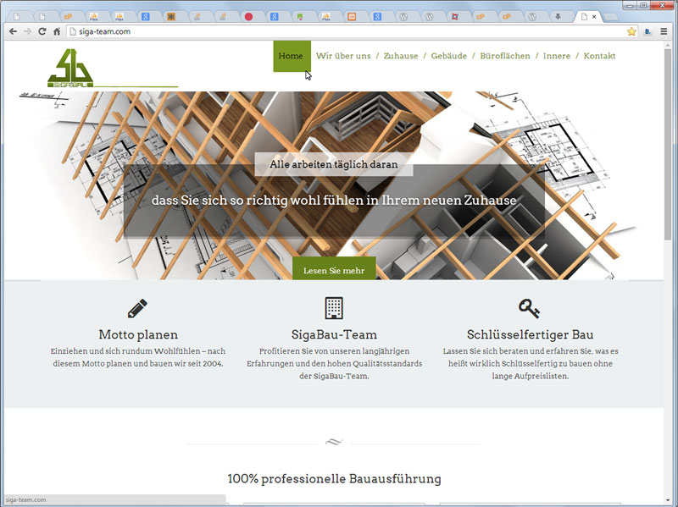Click the 100% professionelle Bauausführung heading
The width and height of the screenshot is (678, 507).
pos(334,479)
